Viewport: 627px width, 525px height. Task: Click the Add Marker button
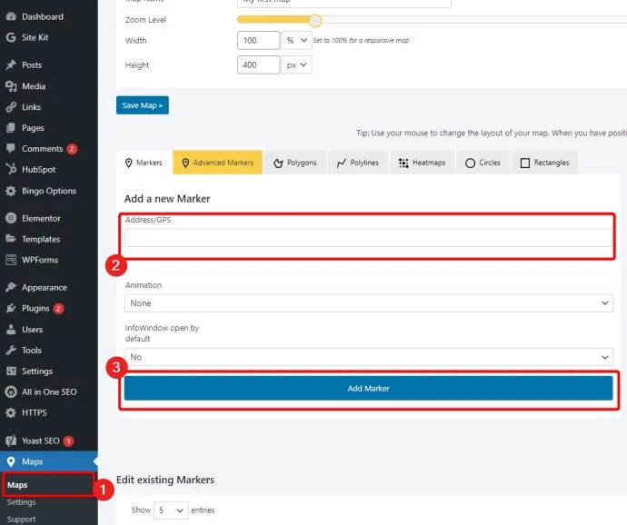(x=368, y=388)
